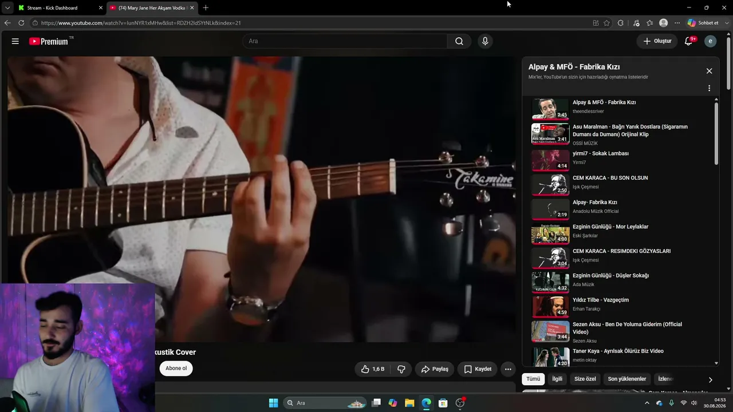Open a new browser tab

pos(206,7)
